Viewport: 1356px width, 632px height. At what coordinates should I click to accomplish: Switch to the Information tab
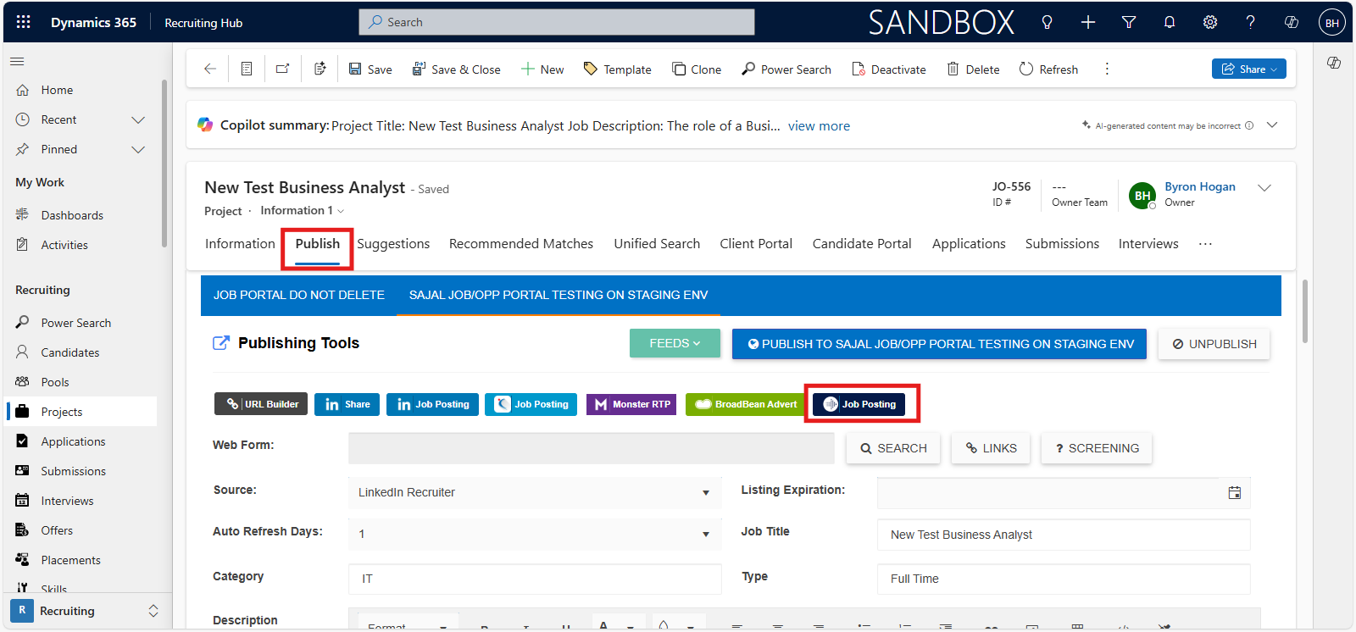240,243
